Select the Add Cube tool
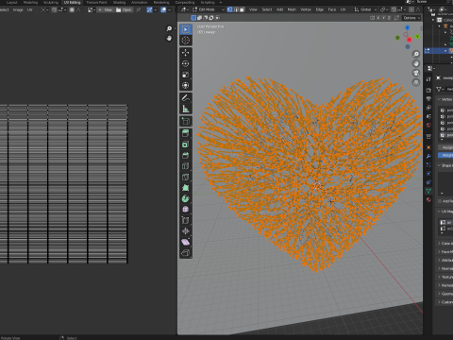Viewport: 453px width, 340px height. point(186,121)
